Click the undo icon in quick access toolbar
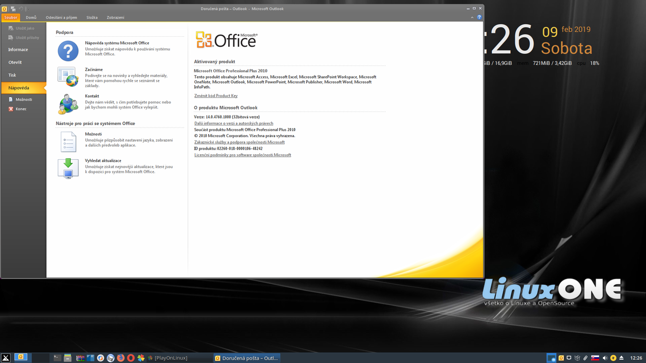The width and height of the screenshot is (646, 363). [21, 9]
